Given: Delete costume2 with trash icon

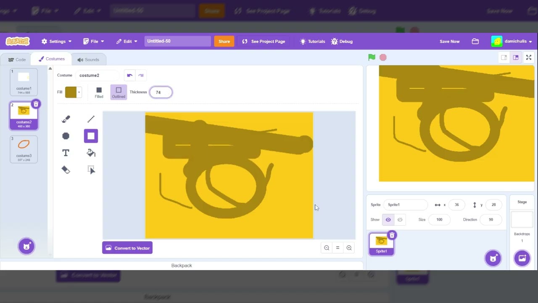Looking at the screenshot, I should [x=36, y=104].
